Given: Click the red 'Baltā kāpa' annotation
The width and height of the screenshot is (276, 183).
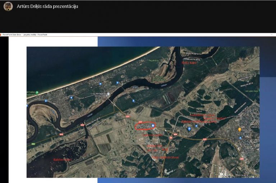Looking at the screenshot, I should [x=189, y=63].
